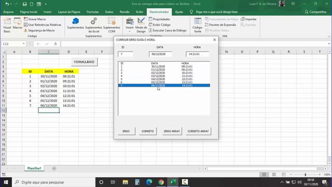This screenshot has height=187, width=332.
Task: Click Executar Caixa de Diálogo
Action: coord(168,31)
